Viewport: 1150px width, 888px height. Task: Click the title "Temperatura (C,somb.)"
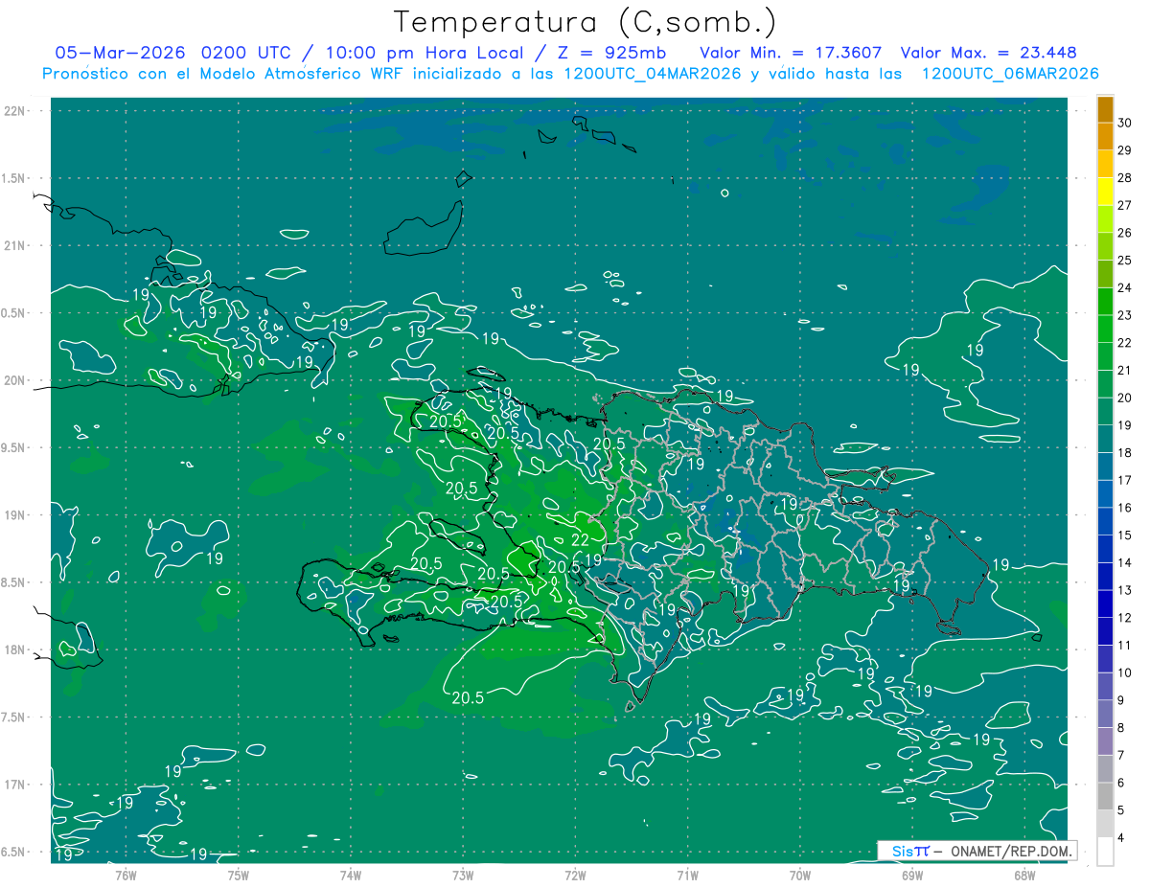tap(586, 22)
